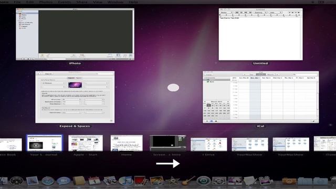Open the File menu
This screenshot has height=189, width=336.
pos(17,2)
